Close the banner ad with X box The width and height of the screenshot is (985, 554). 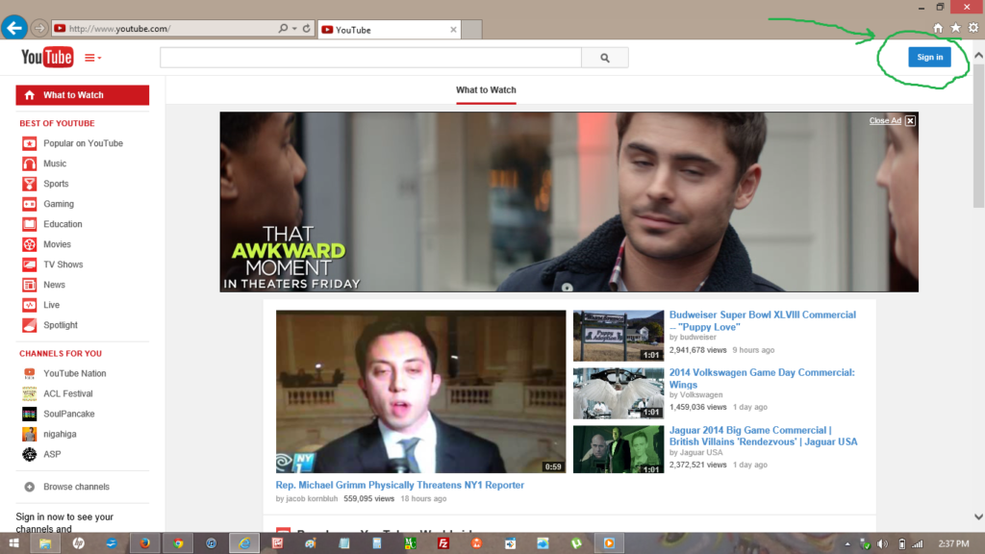point(910,120)
